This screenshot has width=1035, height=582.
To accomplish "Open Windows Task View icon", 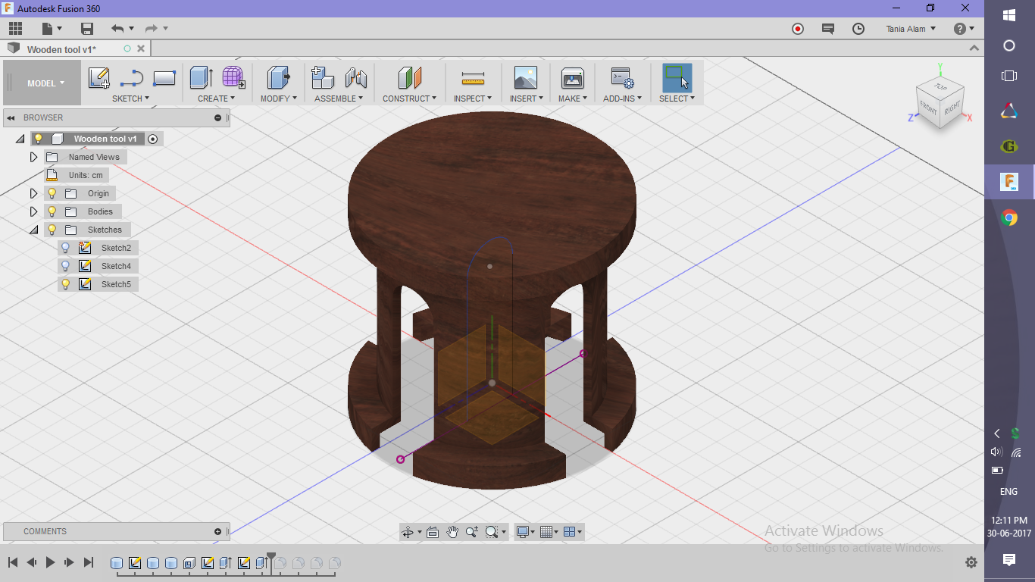I will 1009,76.
